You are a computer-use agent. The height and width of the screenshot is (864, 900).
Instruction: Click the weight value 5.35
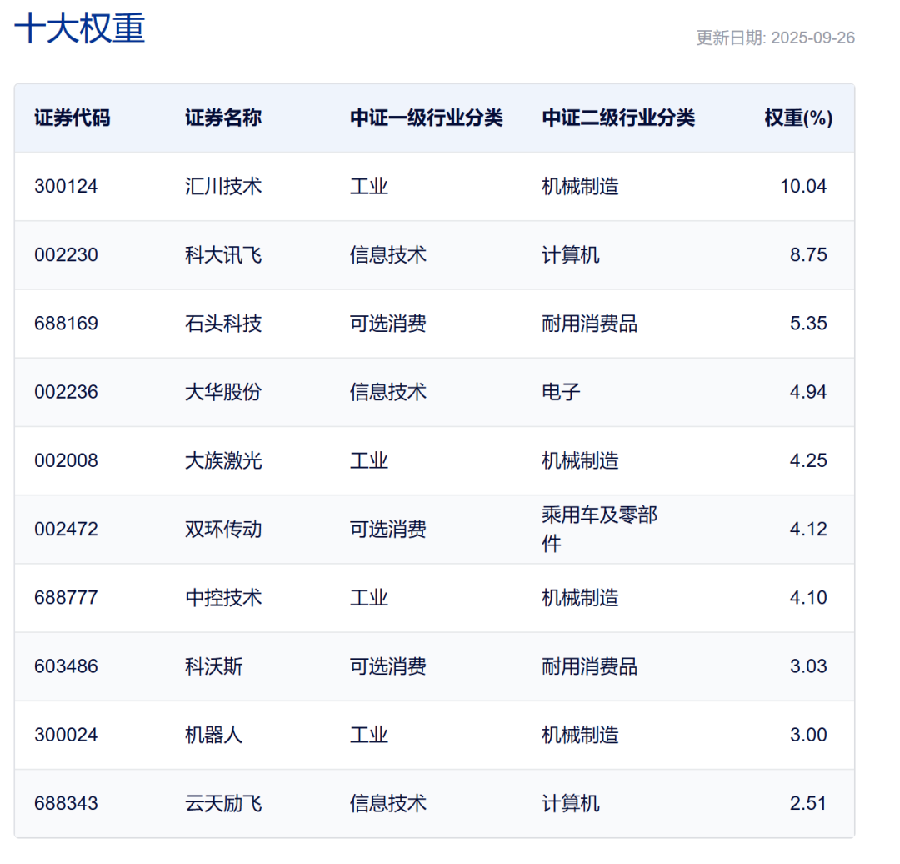[x=808, y=323]
